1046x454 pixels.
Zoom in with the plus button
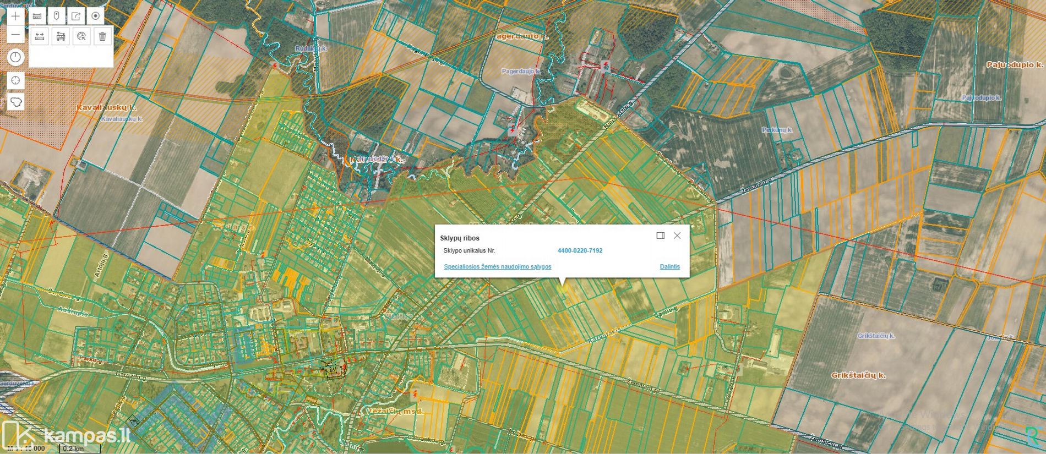pyautogui.click(x=15, y=16)
